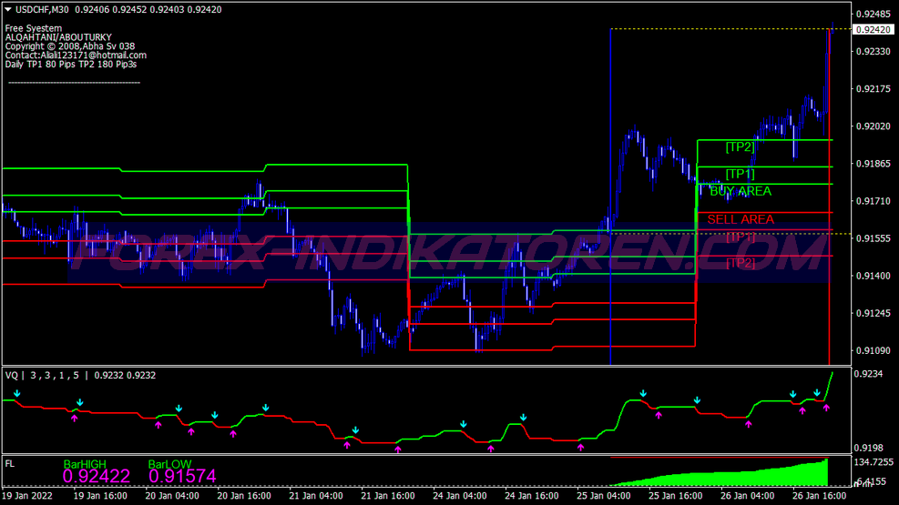899x505 pixels.
Task: Click price scale value 0.92020
Action: (x=873, y=126)
